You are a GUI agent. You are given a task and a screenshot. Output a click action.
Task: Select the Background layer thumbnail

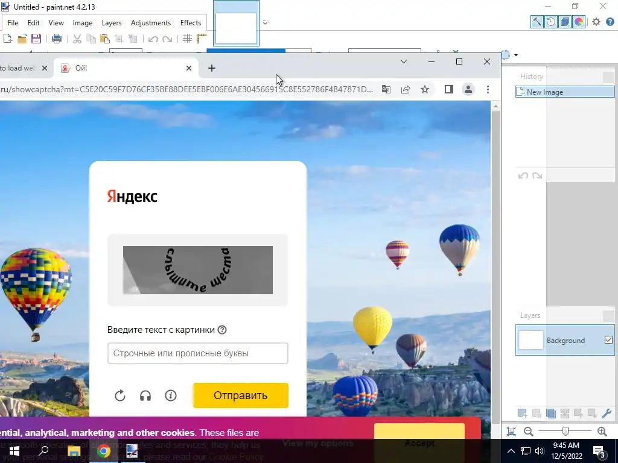(x=530, y=340)
